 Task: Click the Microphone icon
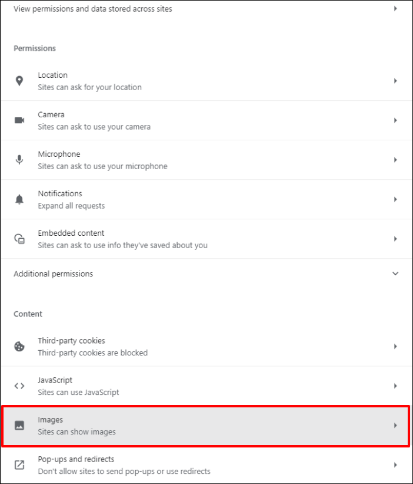[x=19, y=160]
